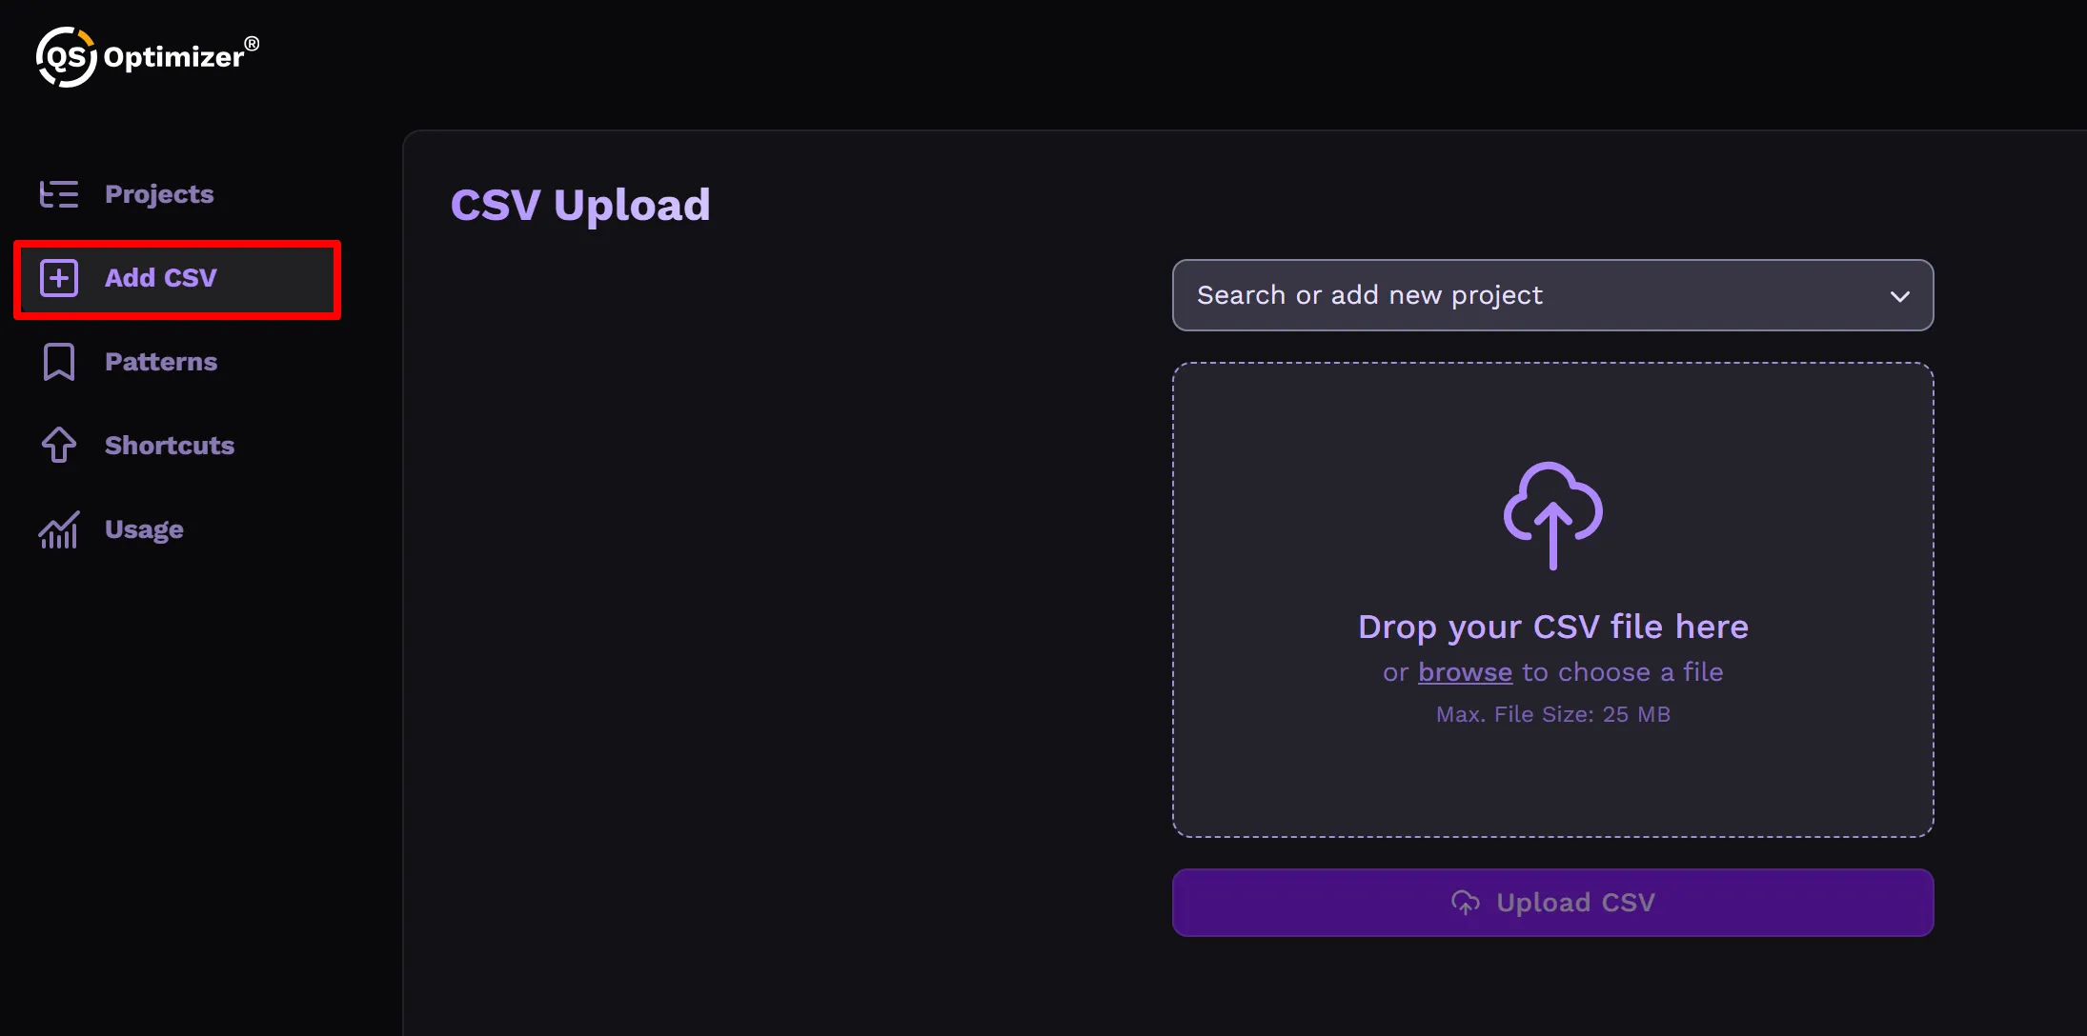Click the Usage chart icon
The image size is (2087, 1036).
[59, 529]
